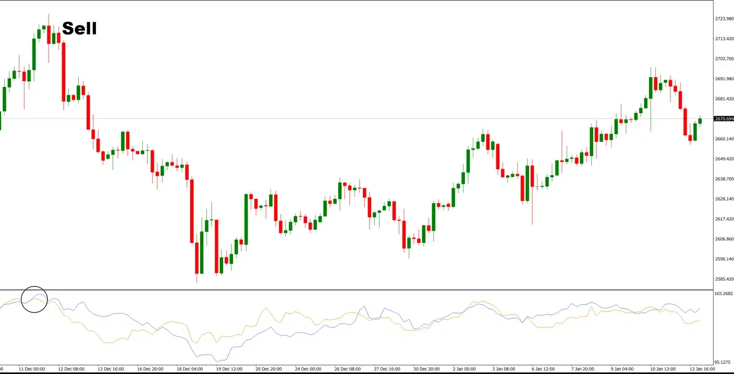Click the current price tag 2670.694
This screenshot has width=734, height=374.
tap(724, 119)
